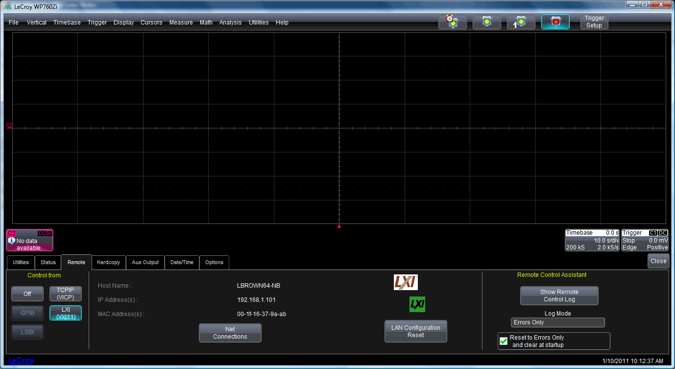675x369 pixels.
Task: Click the C2 channel marker beside the grid
Action: (9, 125)
